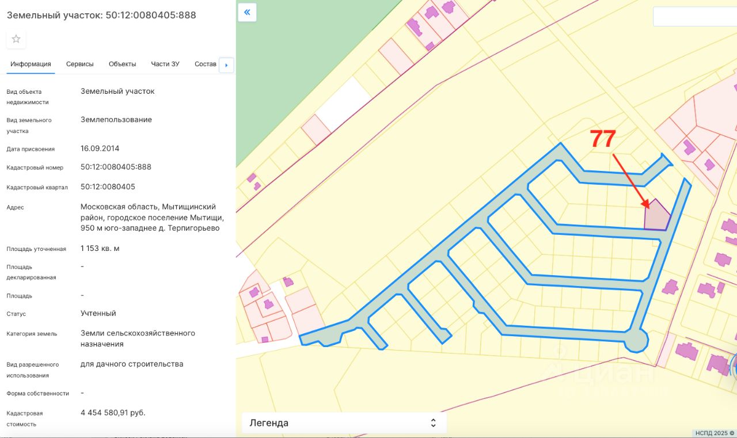737x438 pixels.
Task: Open the Объекты tab
Action: click(x=122, y=64)
